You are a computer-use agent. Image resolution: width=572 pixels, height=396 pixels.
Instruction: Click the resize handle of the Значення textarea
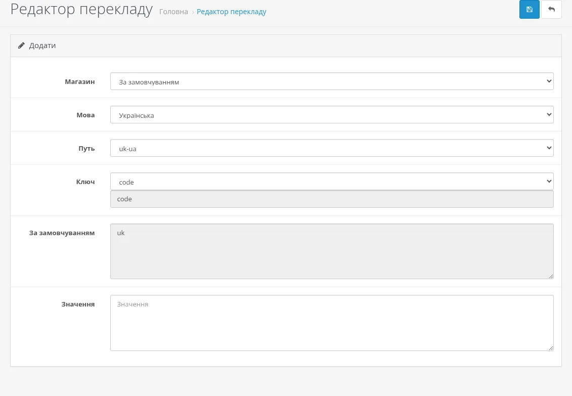(551, 348)
